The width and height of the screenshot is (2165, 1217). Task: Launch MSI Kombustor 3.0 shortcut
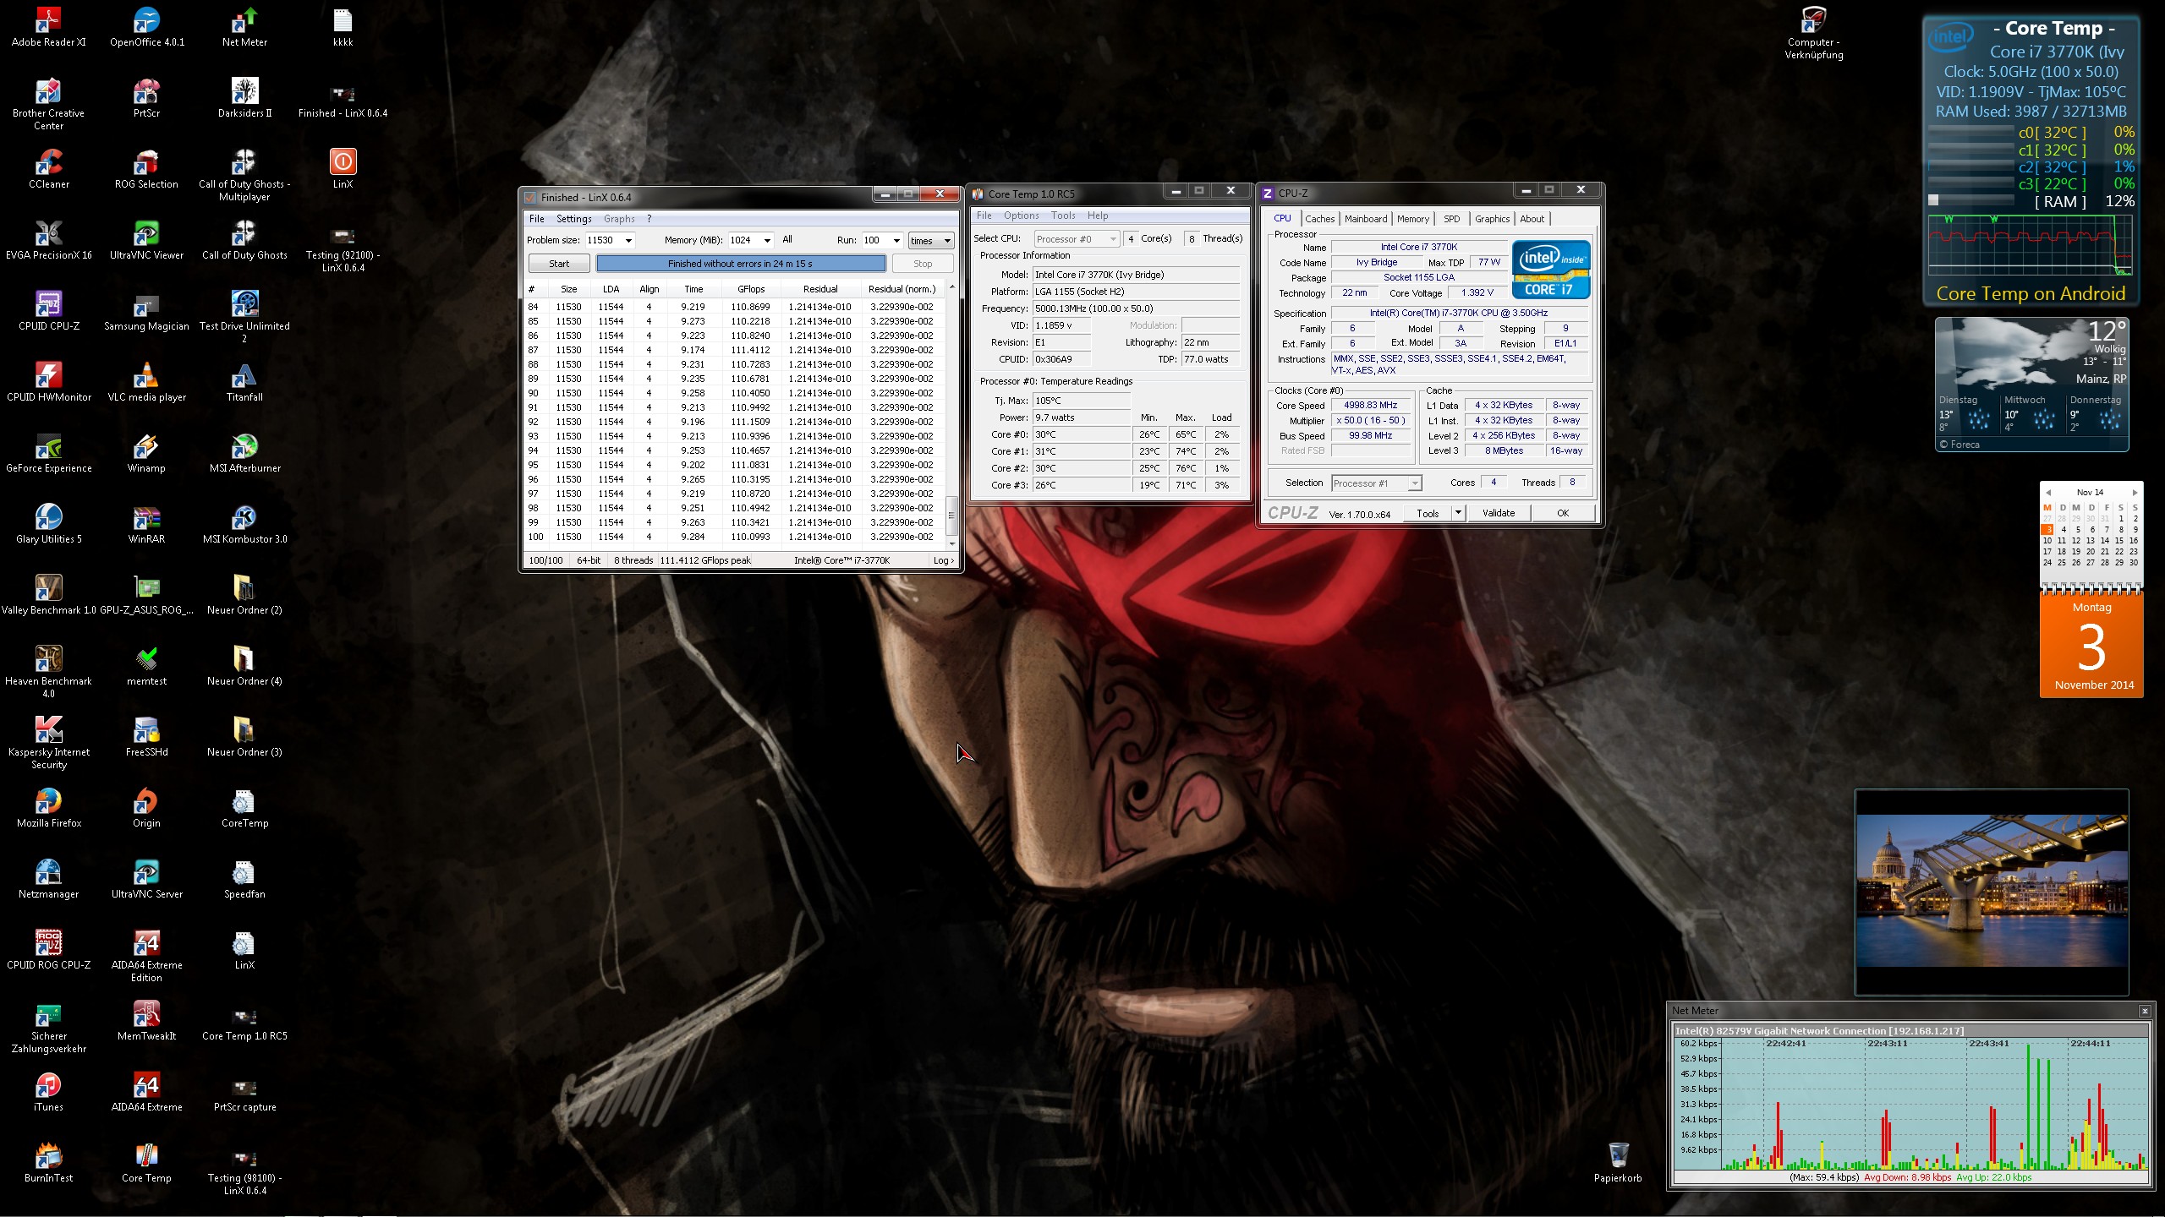(244, 523)
